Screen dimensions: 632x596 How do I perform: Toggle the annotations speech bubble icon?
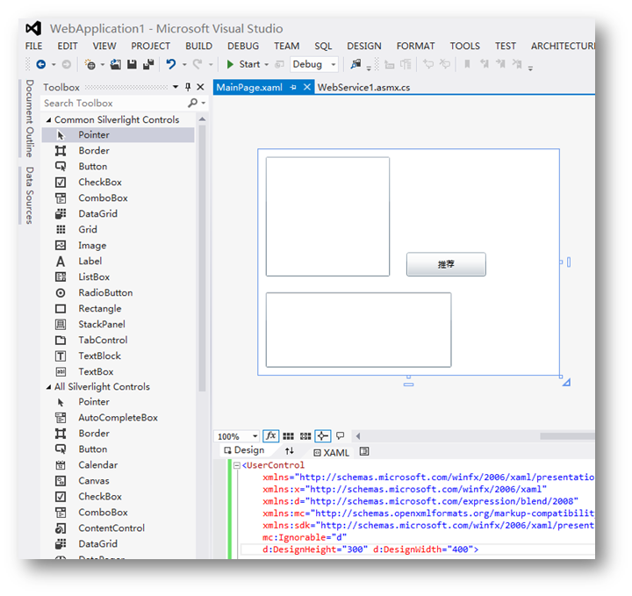(341, 435)
